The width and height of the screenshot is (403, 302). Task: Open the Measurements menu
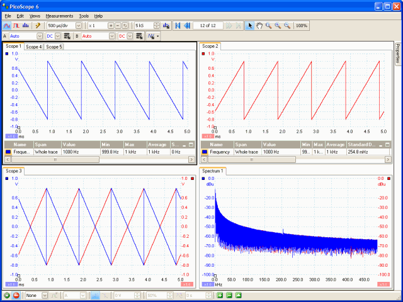tap(59, 16)
